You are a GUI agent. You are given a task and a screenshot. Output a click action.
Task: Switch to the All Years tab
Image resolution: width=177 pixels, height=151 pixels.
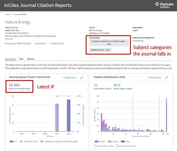31,59
